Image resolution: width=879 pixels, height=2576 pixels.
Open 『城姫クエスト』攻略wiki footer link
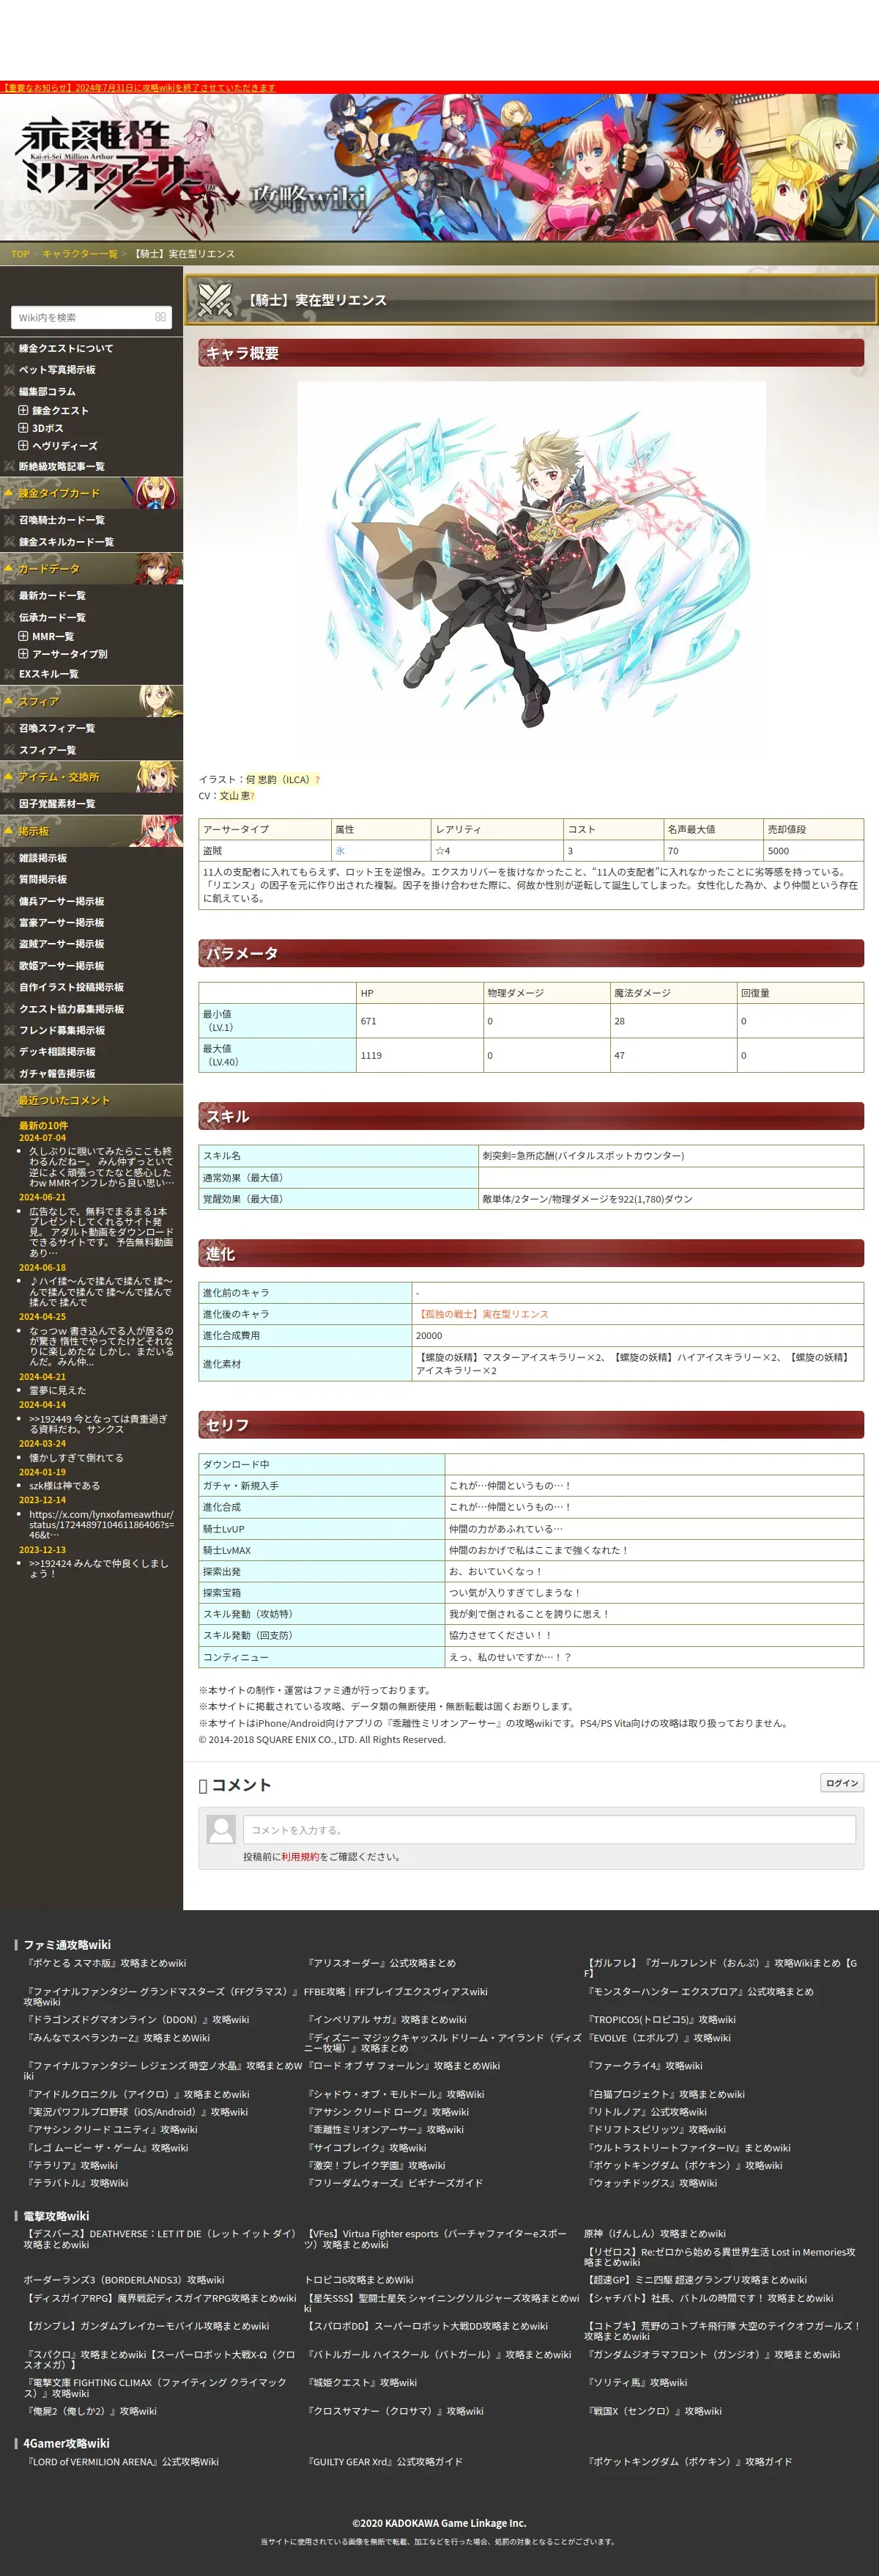pos(360,2382)
